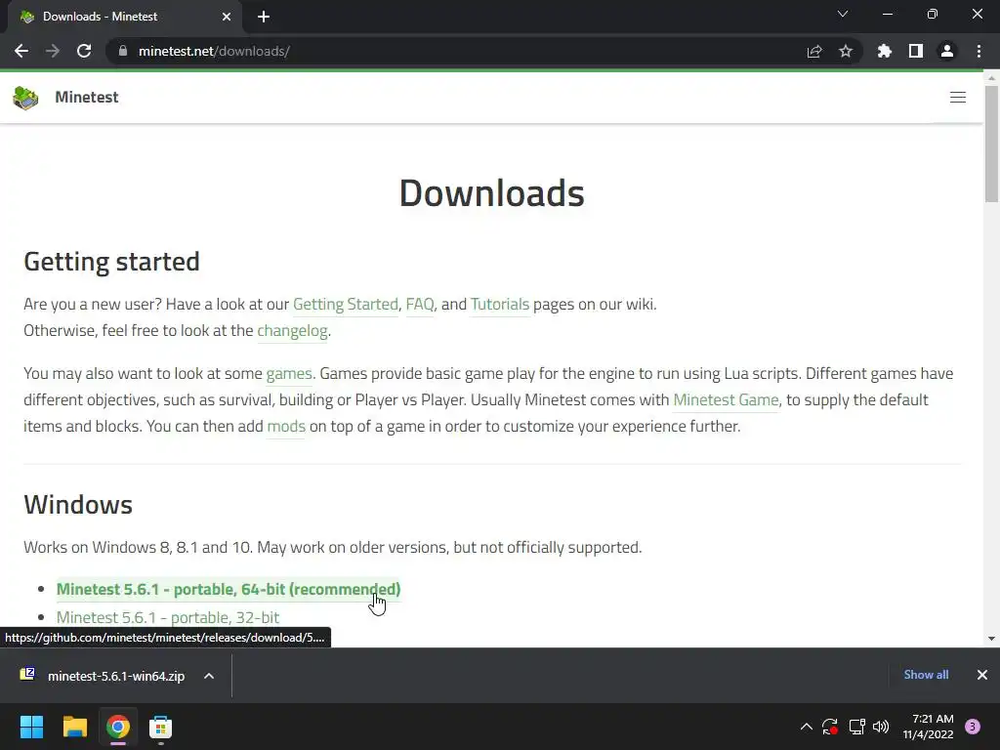Bookmark this page with the star icon

(x=846, y=51)
